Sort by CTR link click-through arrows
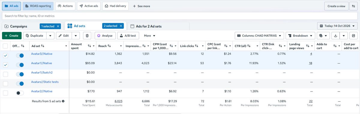360x114 pixels. tap(280, 46)
